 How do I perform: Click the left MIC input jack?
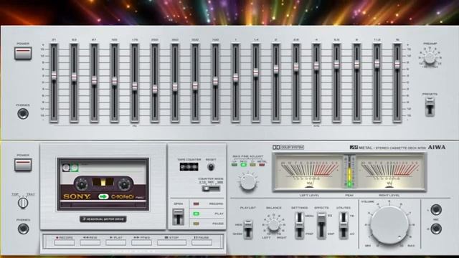pos(436,210)
